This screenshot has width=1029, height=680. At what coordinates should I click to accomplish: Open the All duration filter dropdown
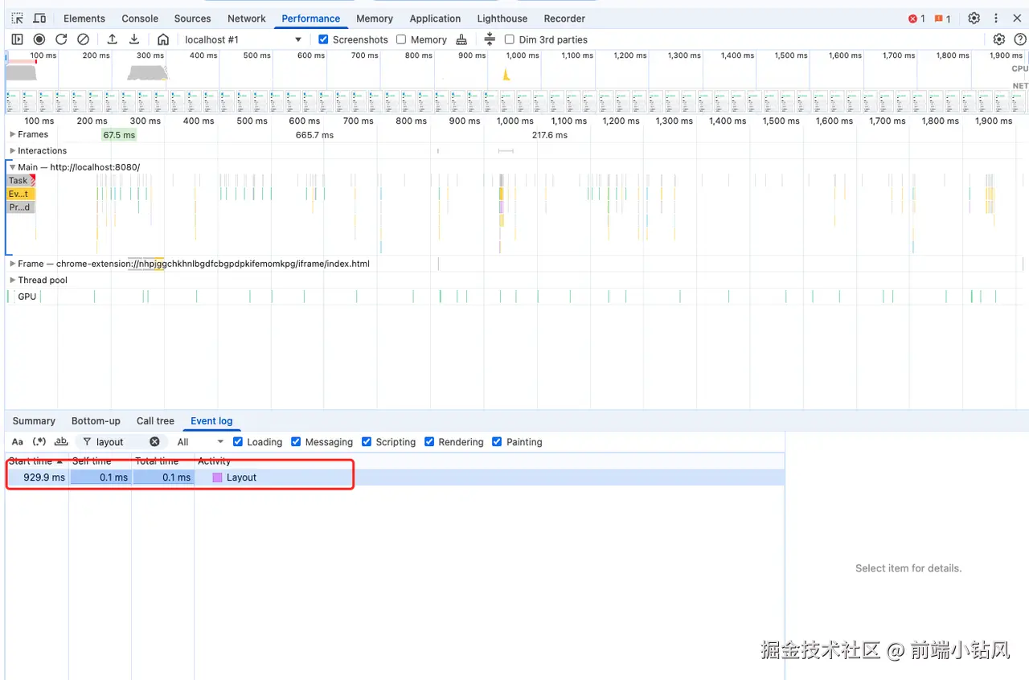[x=200, y=442]
